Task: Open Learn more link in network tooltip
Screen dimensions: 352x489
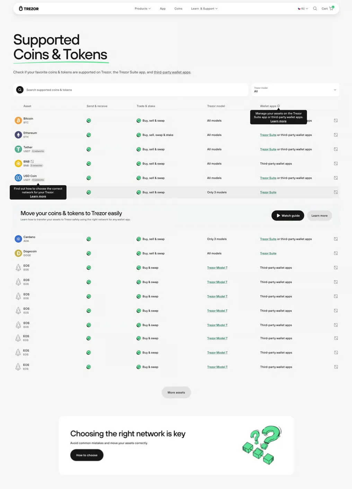Action: [x=38, y=196]
